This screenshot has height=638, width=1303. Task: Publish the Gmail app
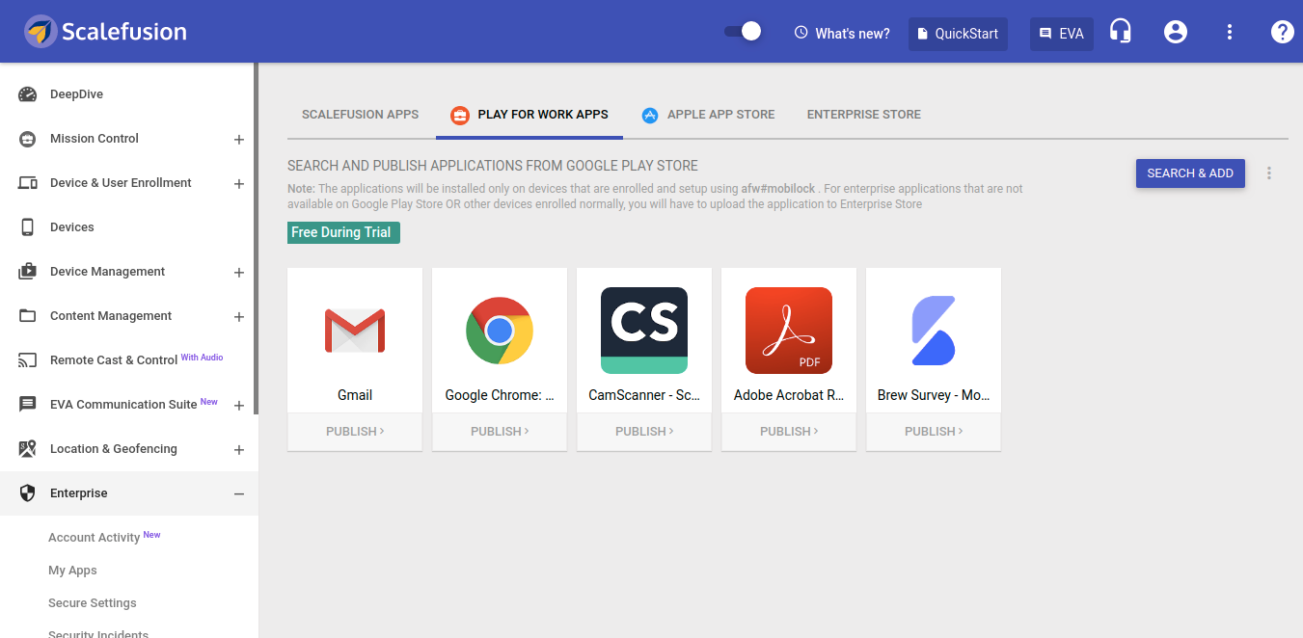coord(355,432)
